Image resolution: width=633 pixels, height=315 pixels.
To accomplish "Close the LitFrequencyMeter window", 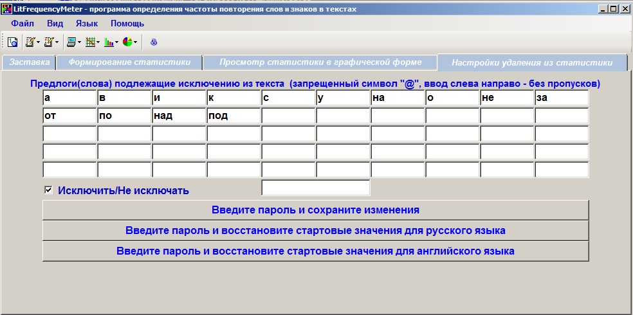I will tap(625, 8).
